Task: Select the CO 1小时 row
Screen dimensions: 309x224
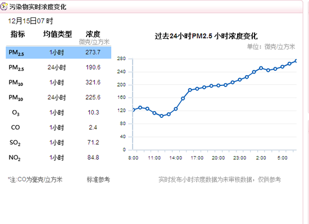Action: [58, 127]
